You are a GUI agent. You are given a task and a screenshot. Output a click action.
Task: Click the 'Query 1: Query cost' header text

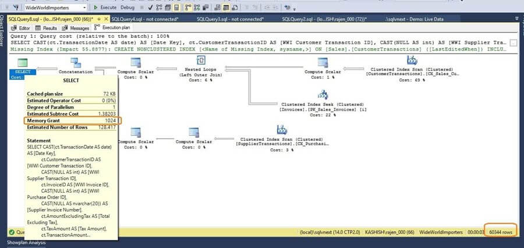point(90,36)
